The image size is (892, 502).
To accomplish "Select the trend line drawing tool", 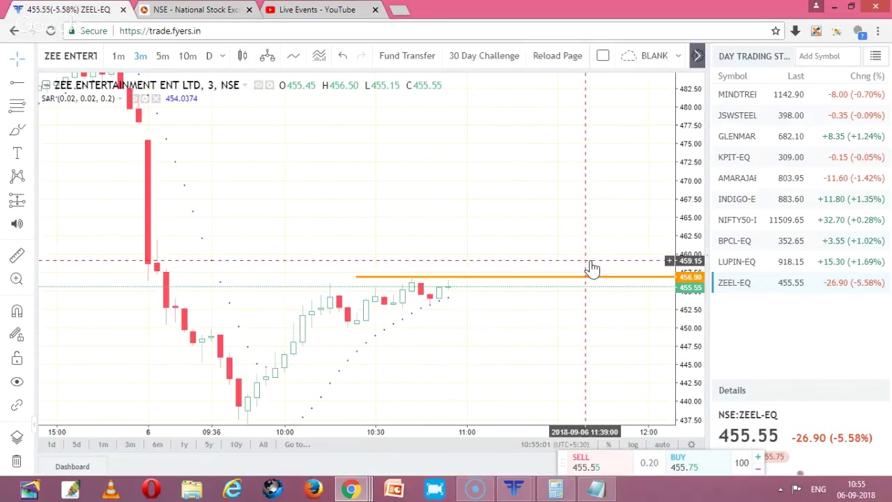I will click(x=17, y=83).
